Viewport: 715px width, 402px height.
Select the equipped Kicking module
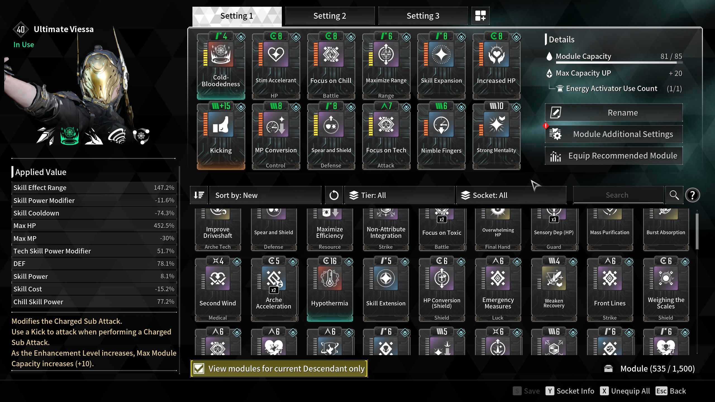coord(221,136)
